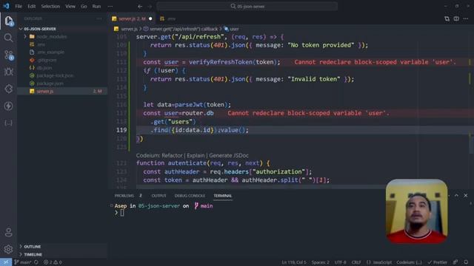
Task: Click the Generate JSDoc code lens
Action: coord(229,156)
